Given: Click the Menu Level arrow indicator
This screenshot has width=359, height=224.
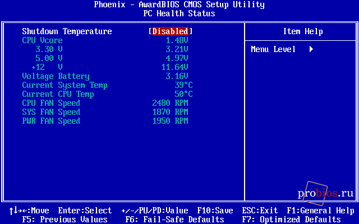Looking at the screenshot, I should tap(311, 49).
